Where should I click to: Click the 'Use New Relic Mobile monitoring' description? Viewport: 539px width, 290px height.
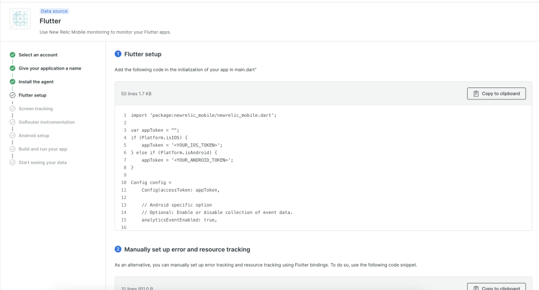105,32
